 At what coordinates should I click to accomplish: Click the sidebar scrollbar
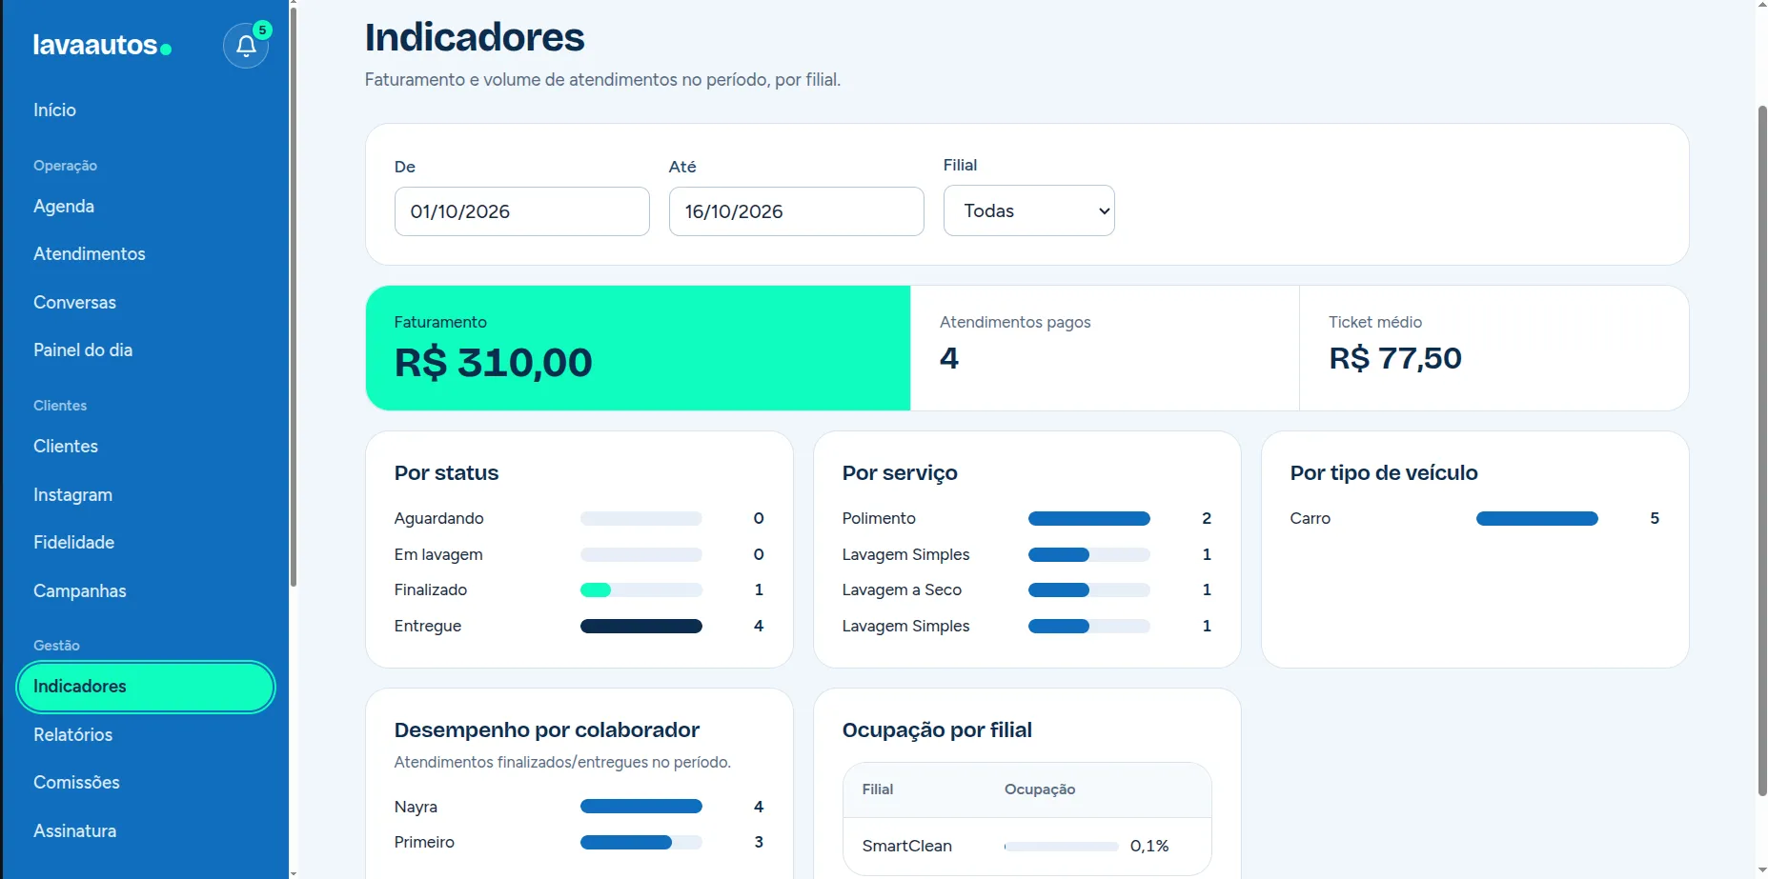coord(294,295)
